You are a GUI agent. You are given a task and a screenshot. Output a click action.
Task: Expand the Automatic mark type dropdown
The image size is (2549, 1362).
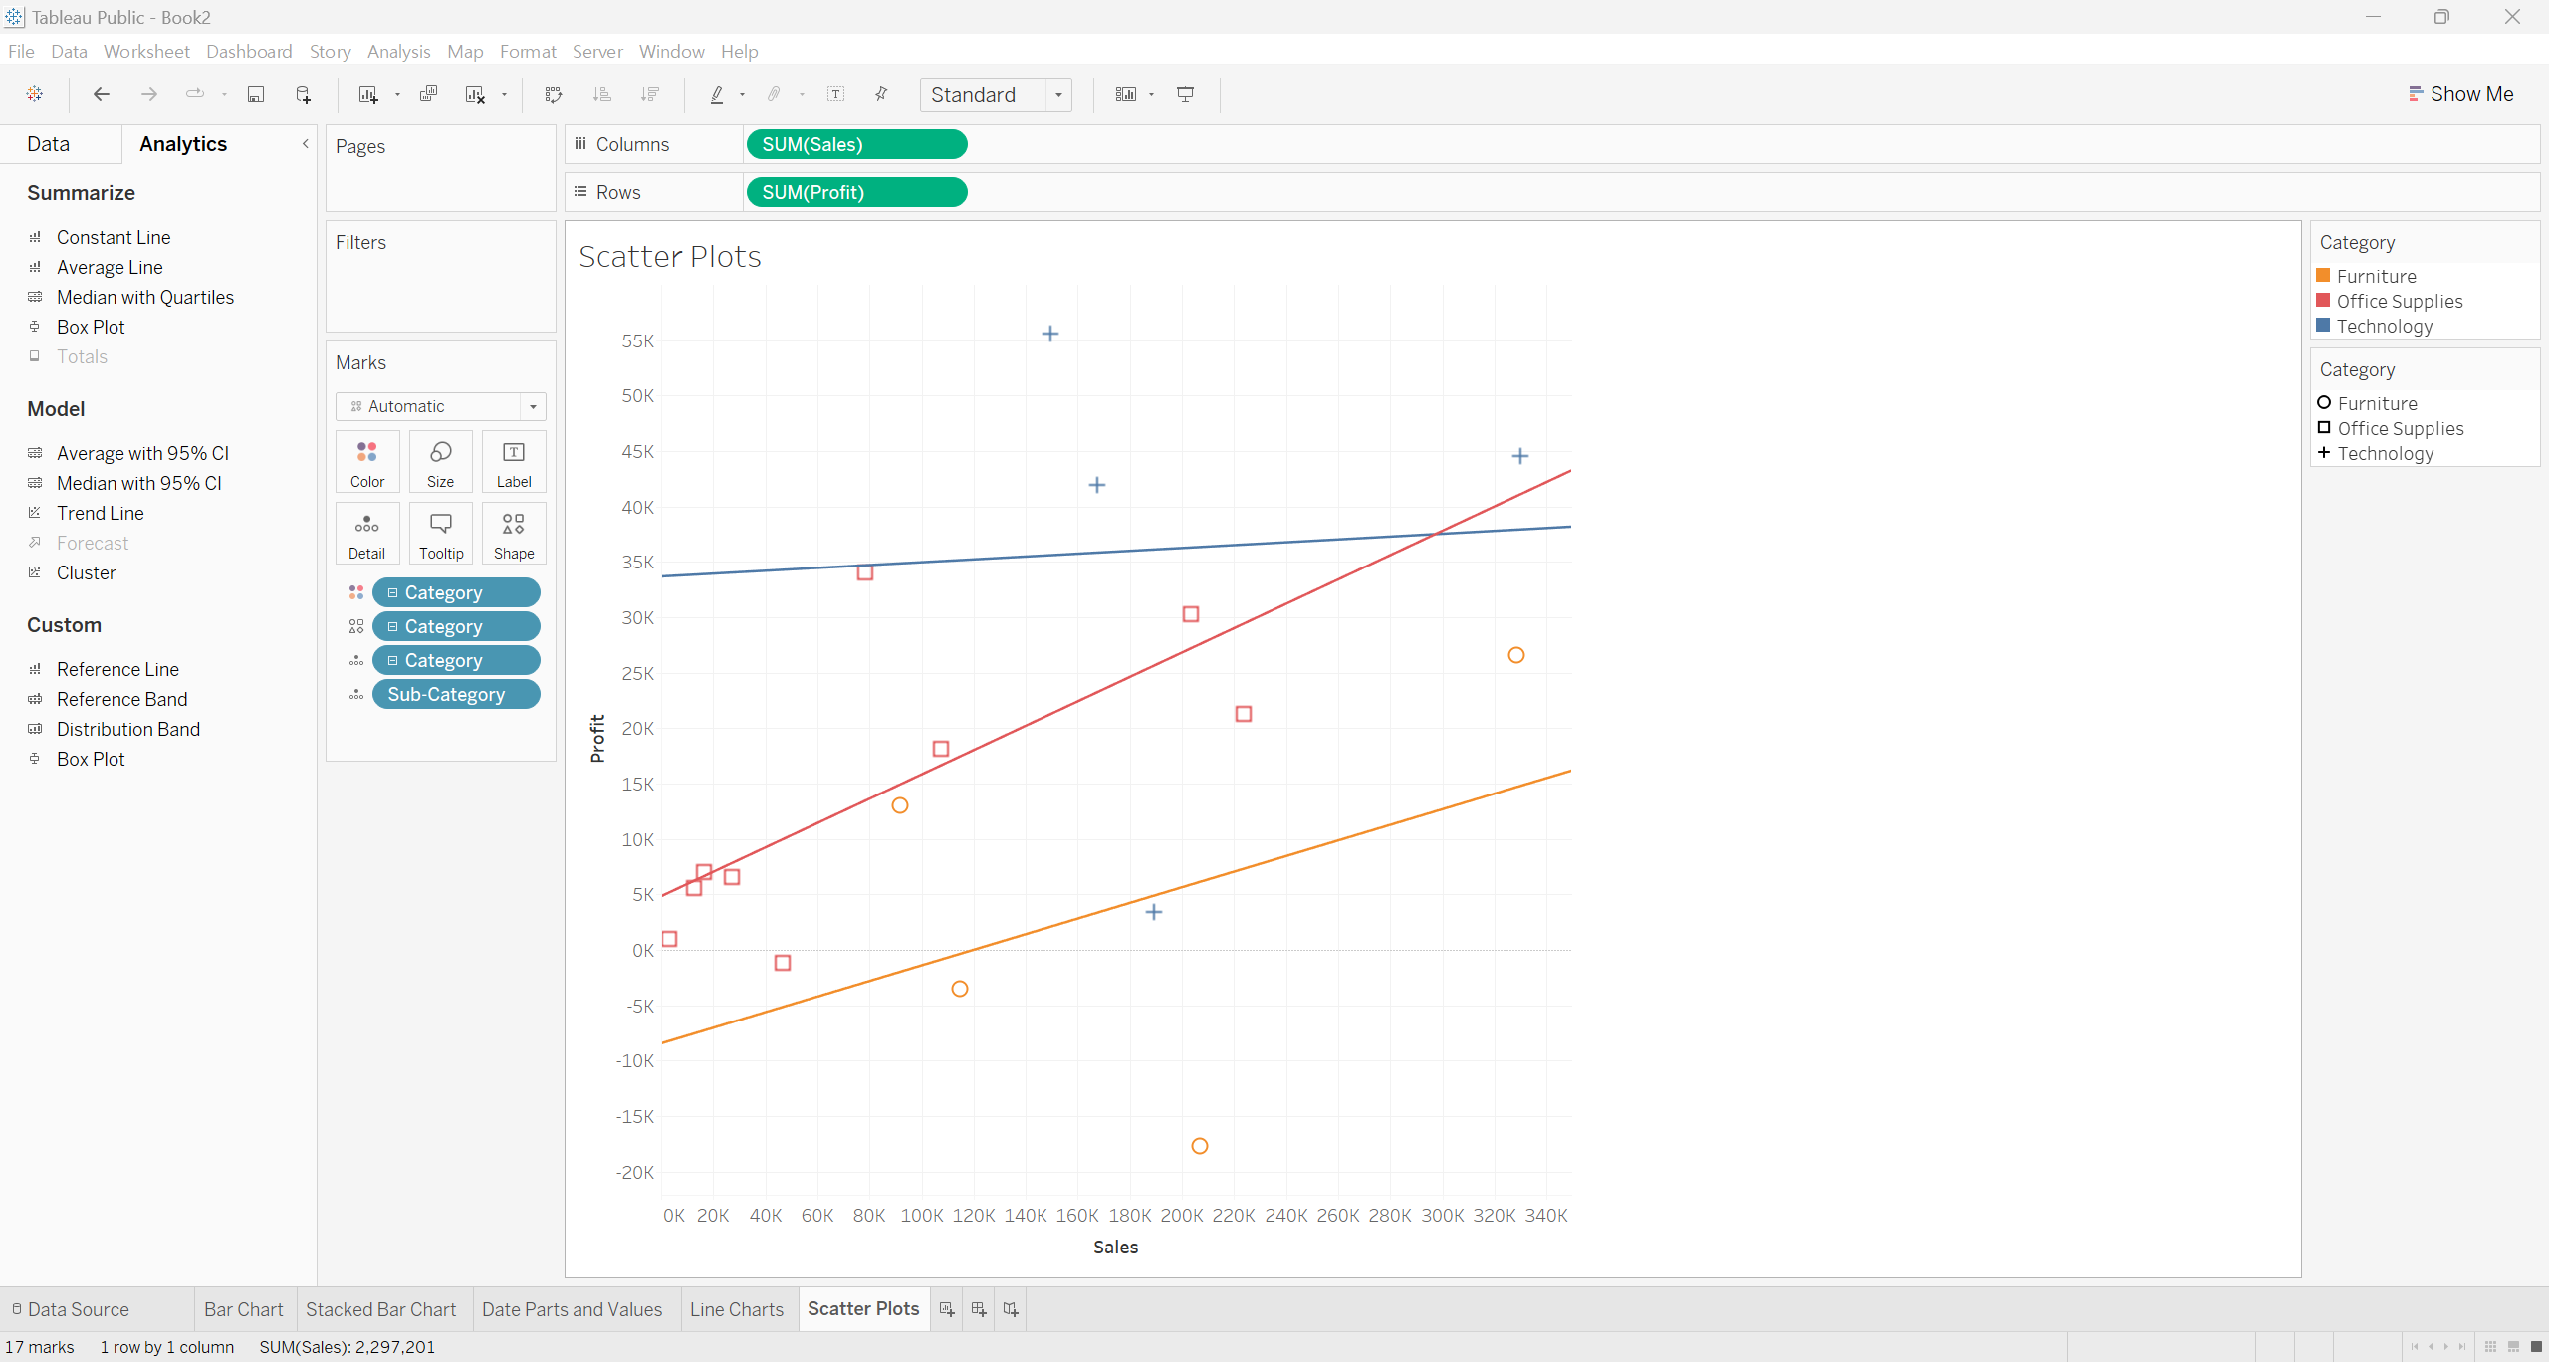533,406
